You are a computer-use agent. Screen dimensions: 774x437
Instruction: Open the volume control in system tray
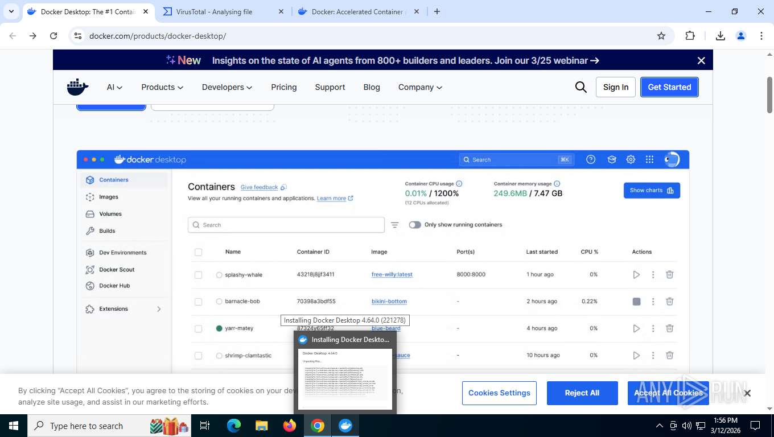686,426
